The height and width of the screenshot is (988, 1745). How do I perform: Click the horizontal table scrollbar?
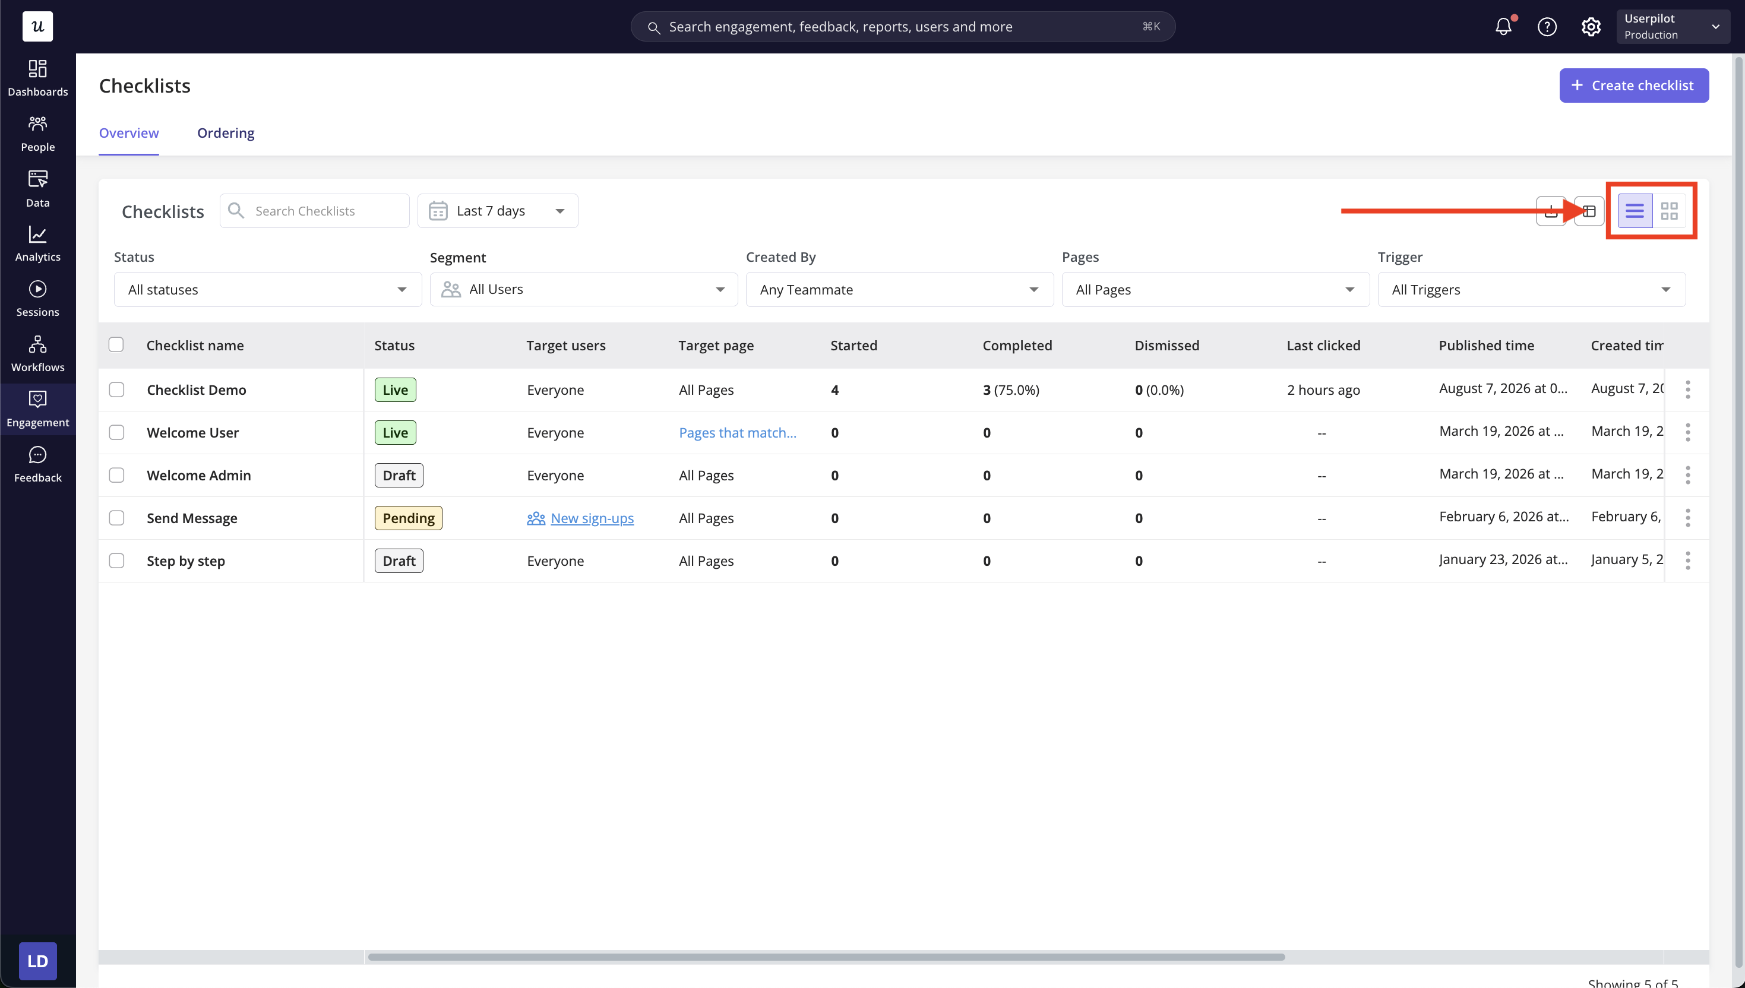pyautogui.click(x=826, y=958)
